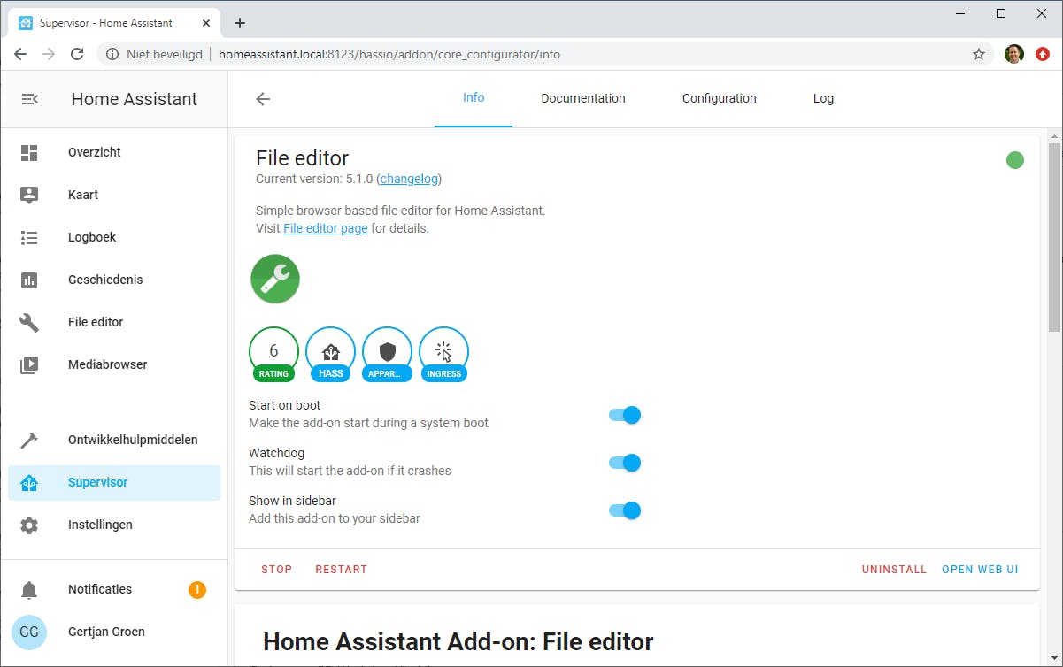Click the File editor wrench icon in sidebar
1063x667 pixels.
coord(29,322)
